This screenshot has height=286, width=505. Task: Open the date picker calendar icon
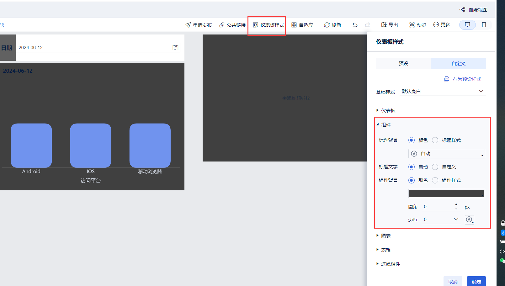[175, 47]
